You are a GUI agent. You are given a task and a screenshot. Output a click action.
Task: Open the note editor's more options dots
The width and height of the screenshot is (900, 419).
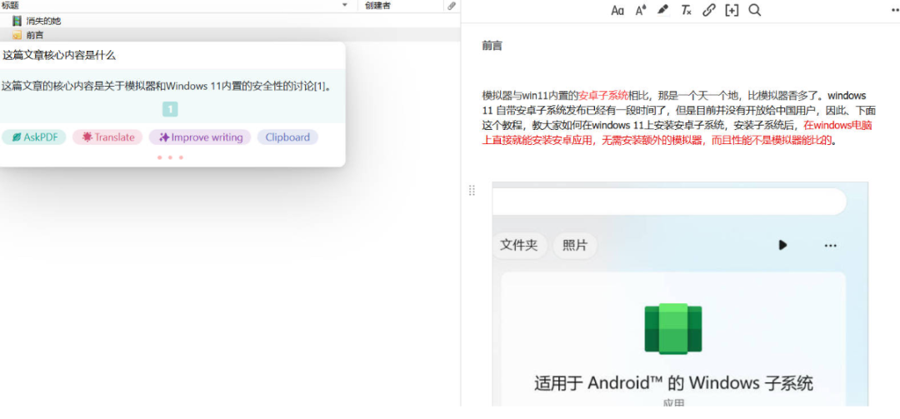(895, 10)
